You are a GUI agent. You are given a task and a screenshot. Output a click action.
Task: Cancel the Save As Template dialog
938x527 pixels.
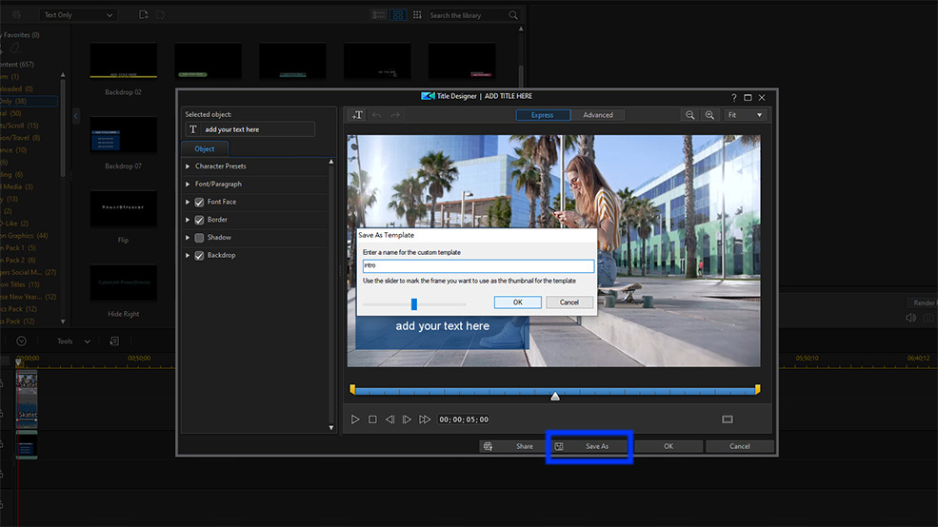click(x=569, y=303)
